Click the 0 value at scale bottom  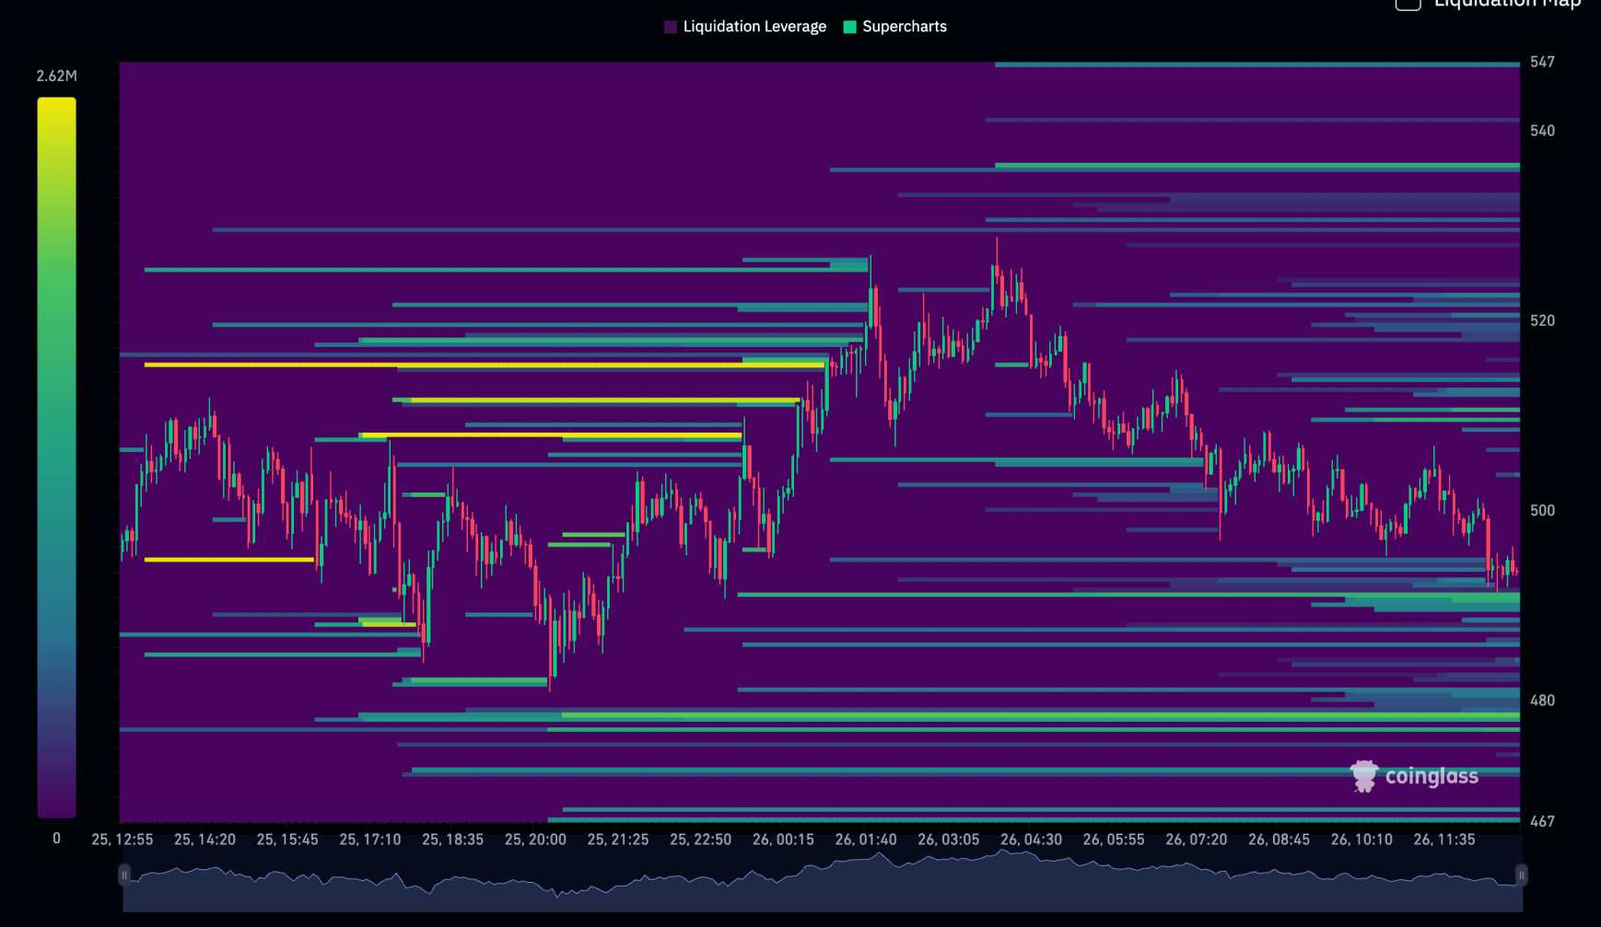tap(55, 837)
